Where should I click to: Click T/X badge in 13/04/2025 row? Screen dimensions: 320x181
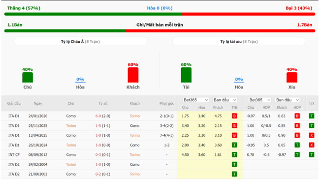(x=312, y=135)
